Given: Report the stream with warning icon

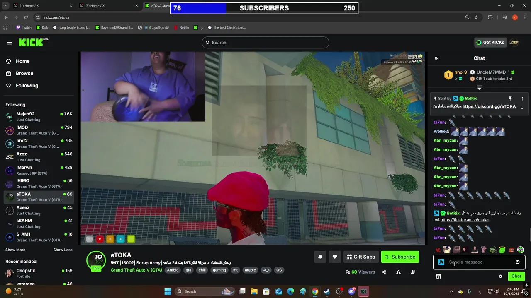Looking at the screenshot, I should click(398, 272).
